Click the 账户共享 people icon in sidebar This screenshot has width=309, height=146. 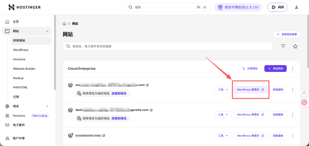click(7, 138)
